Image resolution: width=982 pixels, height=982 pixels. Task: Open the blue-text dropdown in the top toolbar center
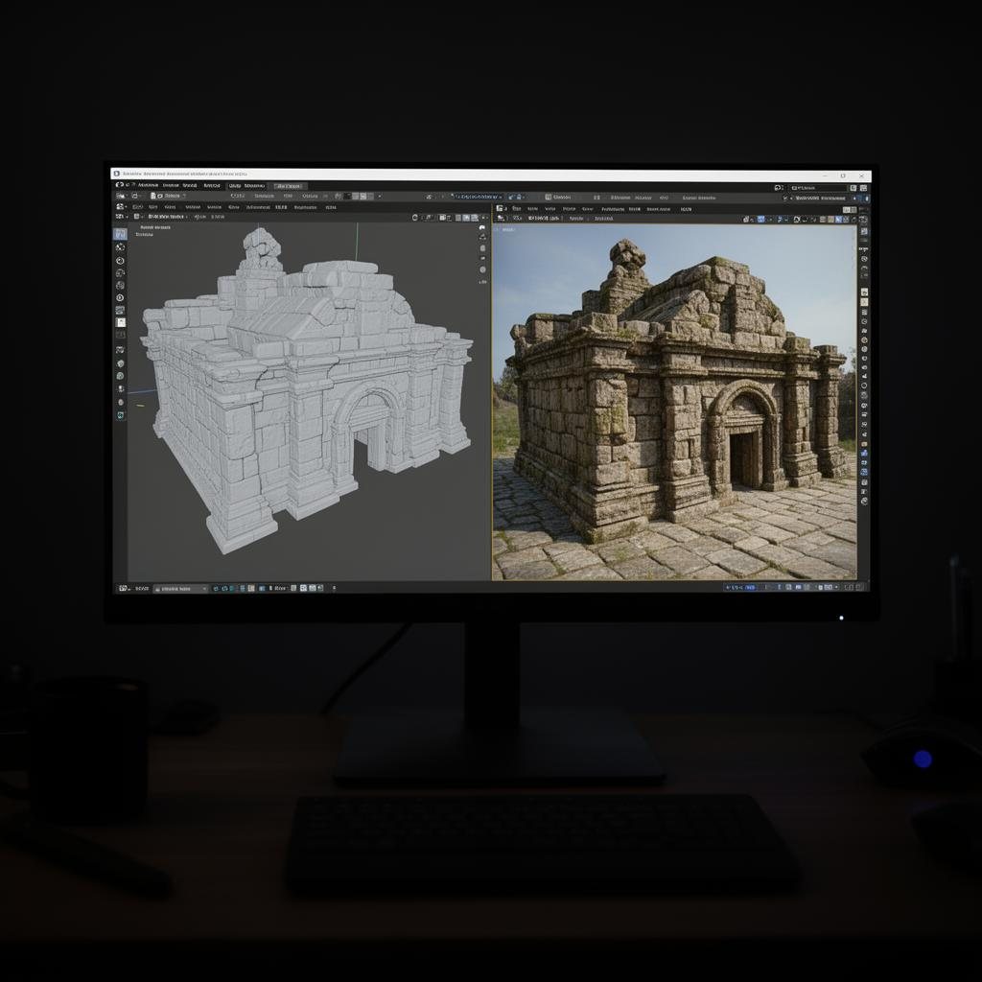(478, 197)
